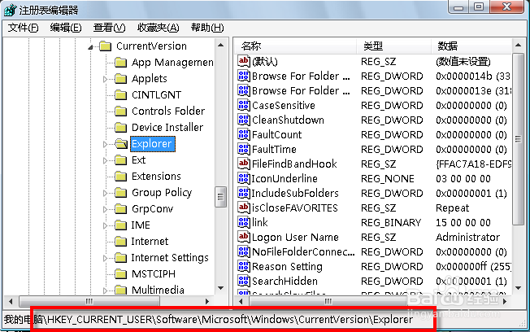This screenshot has height=332, width=530.
Task: Click the (默认) string value icon
Action: (244, 61)
